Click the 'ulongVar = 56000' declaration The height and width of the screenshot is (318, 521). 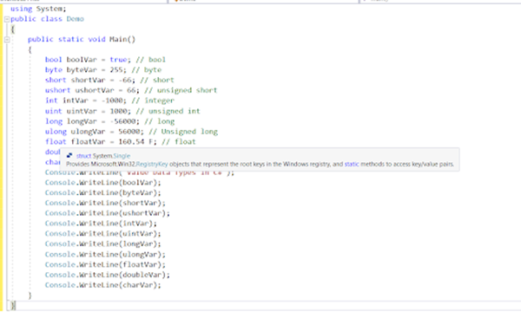pos(105,132)
